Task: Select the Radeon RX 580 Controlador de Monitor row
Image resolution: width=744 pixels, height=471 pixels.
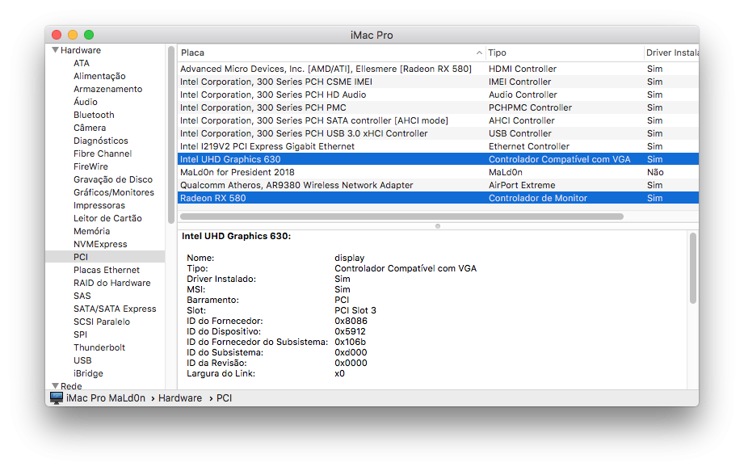Action: coord(438,198)
